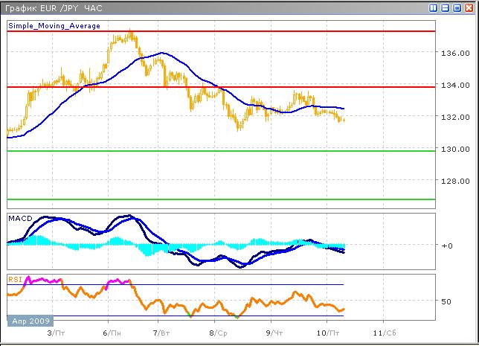
Task: Maximize the EUR/JPY chart window
Action: click(x=457, y=8)
